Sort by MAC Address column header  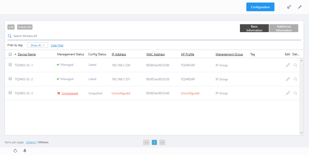coord(155,54)
